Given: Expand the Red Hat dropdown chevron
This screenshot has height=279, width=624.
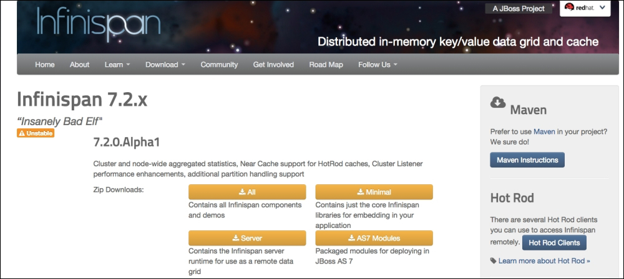Looking at the screenshot, I should coord(602,8).
